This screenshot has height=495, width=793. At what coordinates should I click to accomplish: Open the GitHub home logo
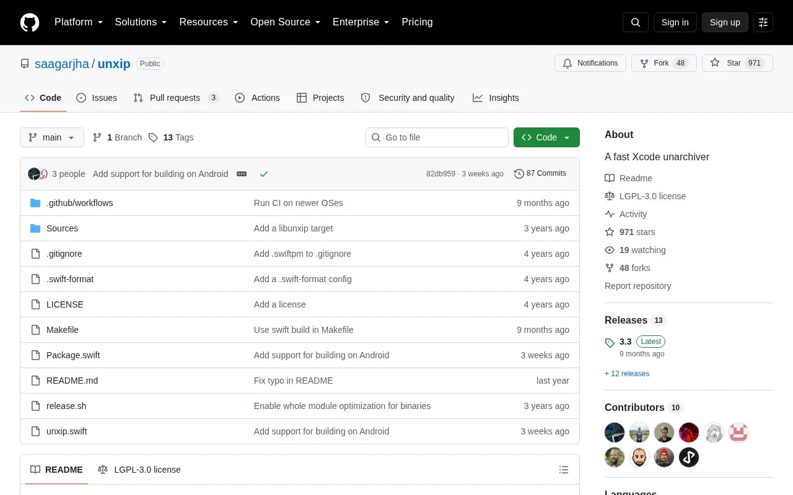coord(30,22)
